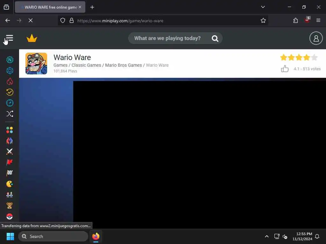Open the flame popular games icon
Image resolution: width=326 pixels, height=244 pixels.
click(10, 81)
